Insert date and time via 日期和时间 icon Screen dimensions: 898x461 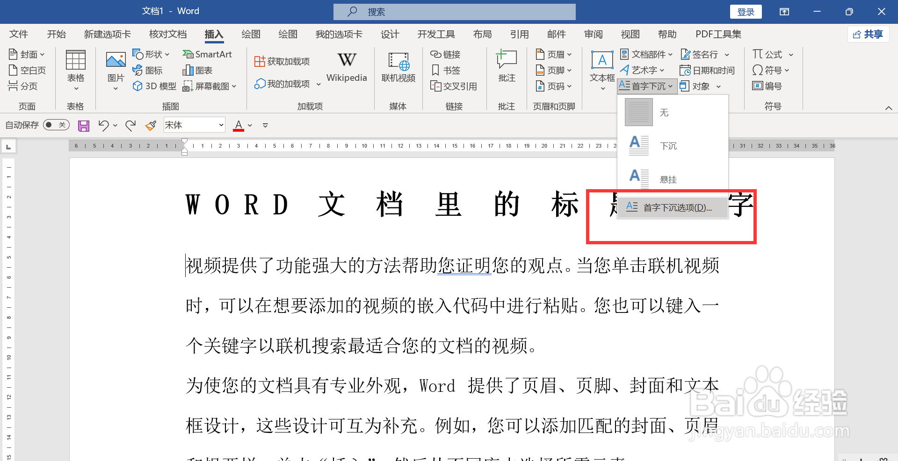[707, 70]
